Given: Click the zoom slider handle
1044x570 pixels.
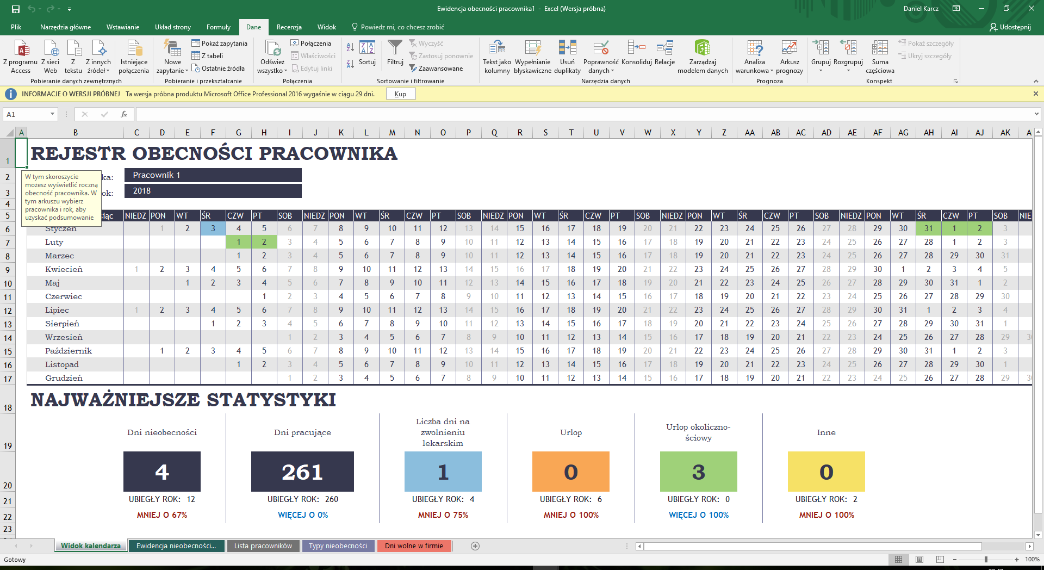Looking at the screenshot, I should pyautogui.click(x=986, y=560).
